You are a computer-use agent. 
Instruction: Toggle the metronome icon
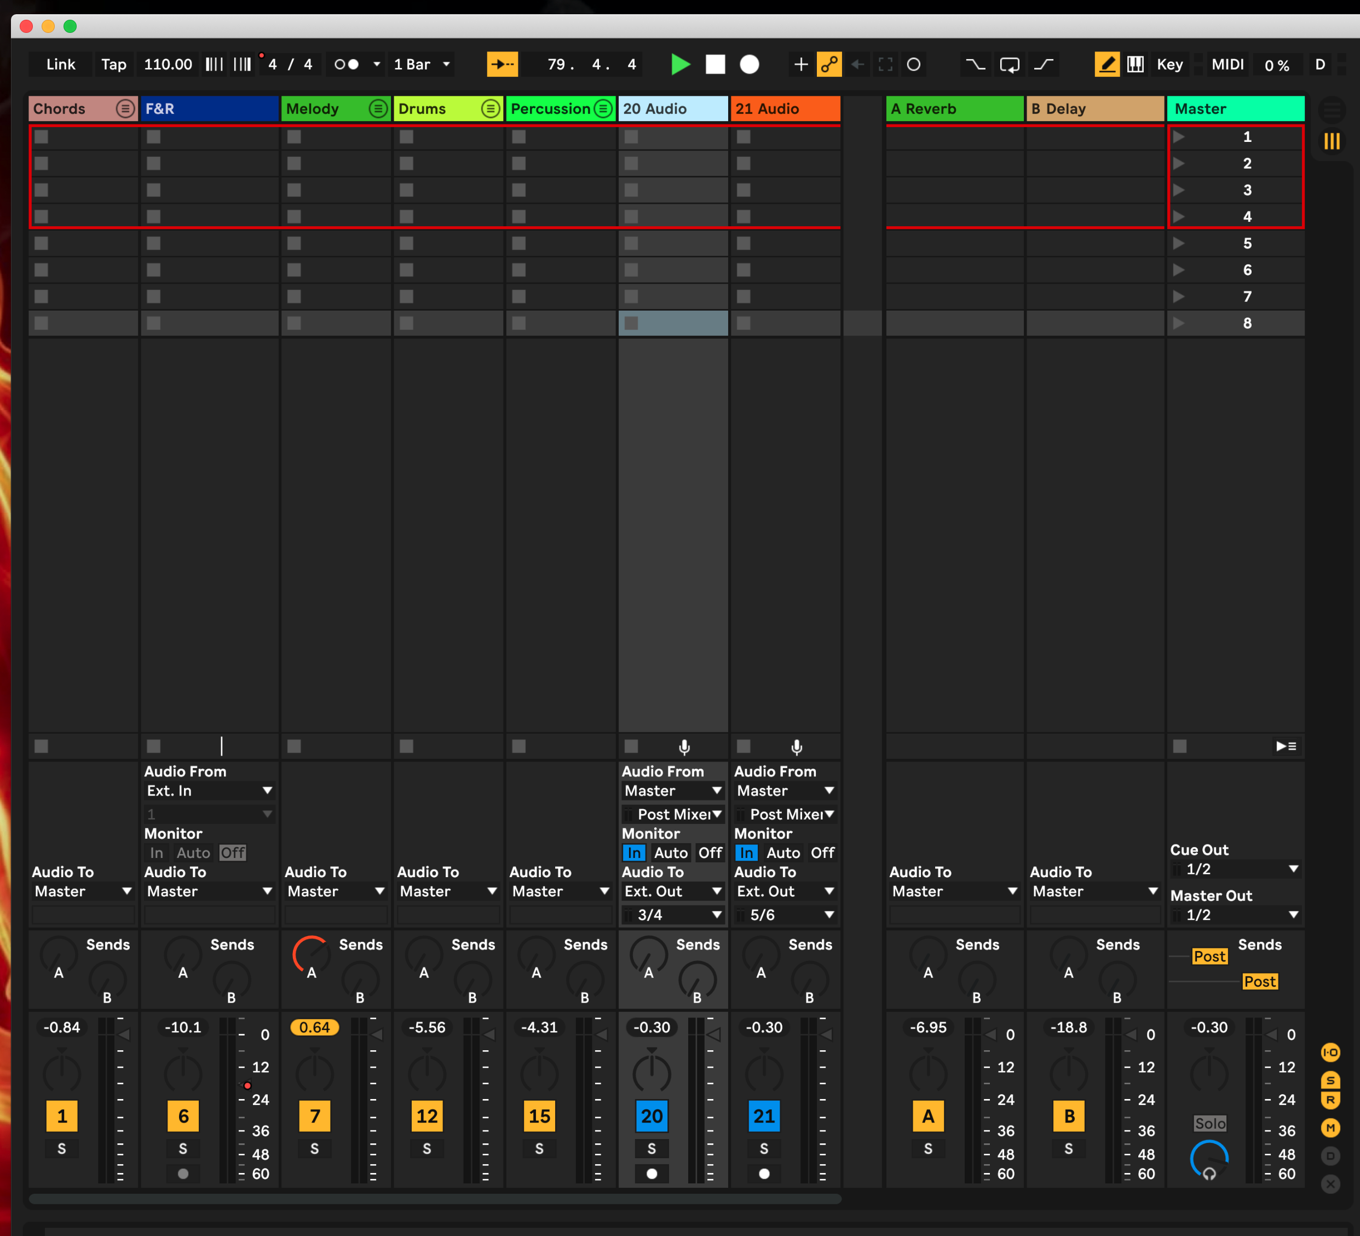pos(347,65)
